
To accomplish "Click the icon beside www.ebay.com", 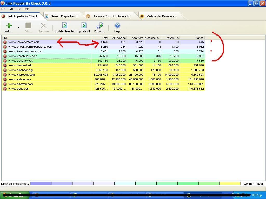I will point(5,89).
